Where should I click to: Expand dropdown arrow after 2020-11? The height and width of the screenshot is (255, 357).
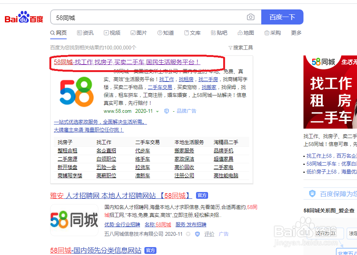tap(157, 111)
